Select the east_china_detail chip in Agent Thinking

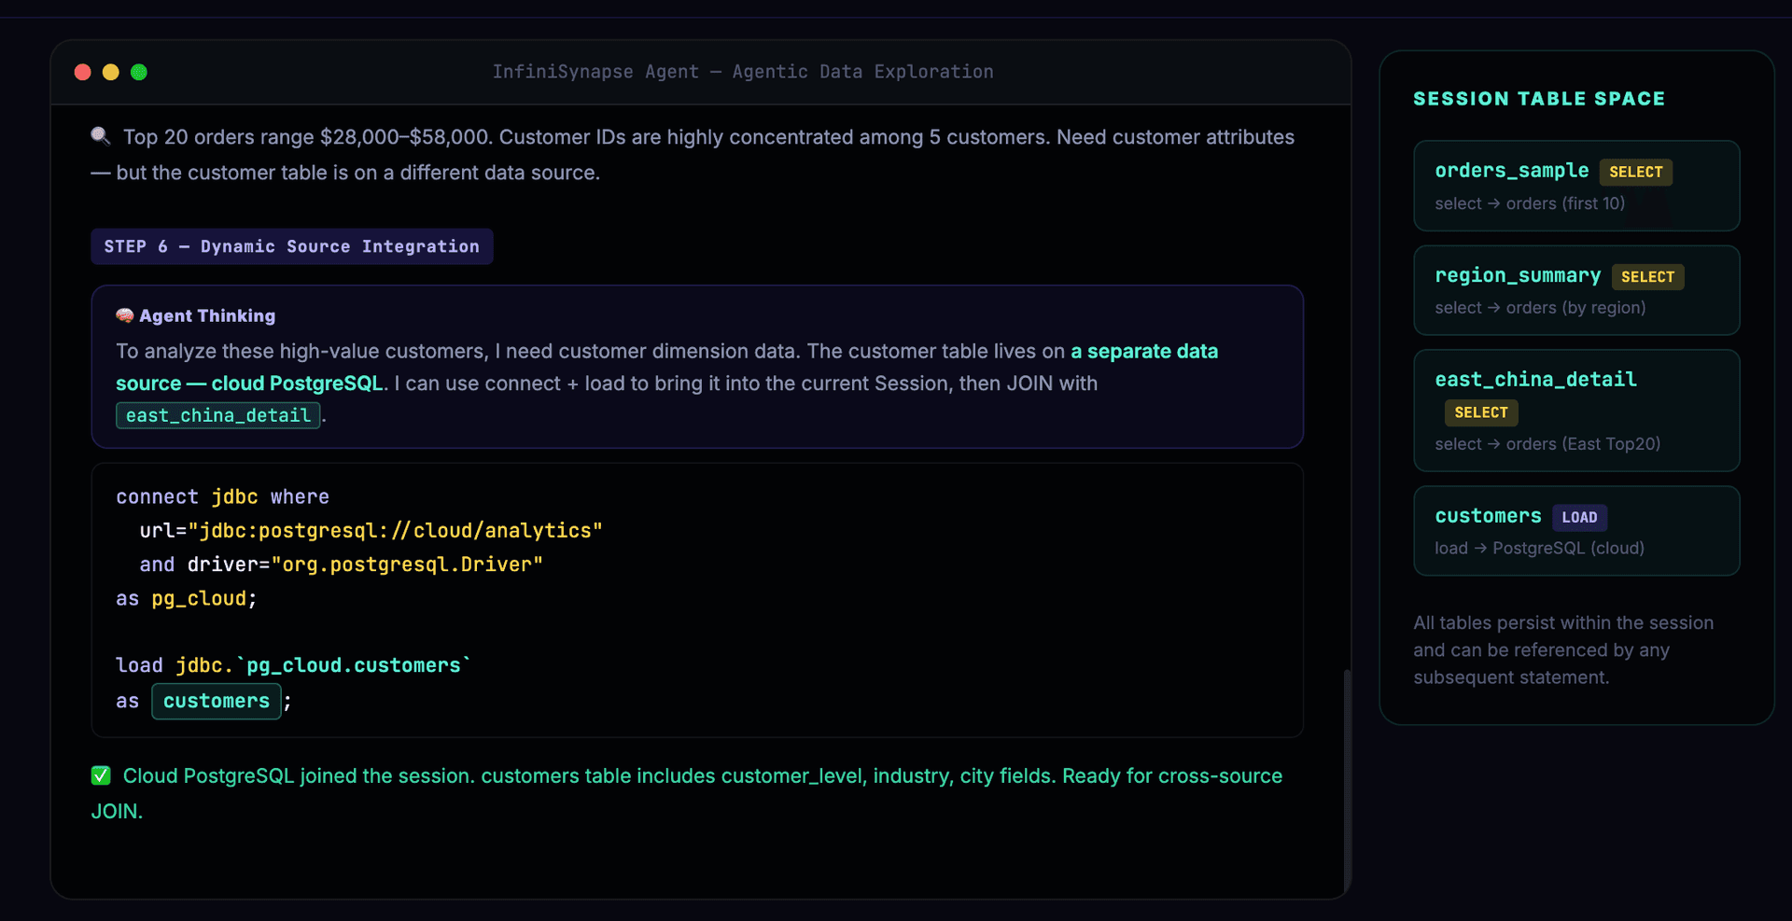click(x=217, y=415)
